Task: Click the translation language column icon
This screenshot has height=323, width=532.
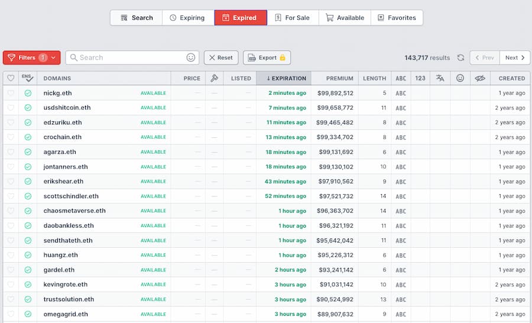Action: pyautogui.click(x=440, y=78)
